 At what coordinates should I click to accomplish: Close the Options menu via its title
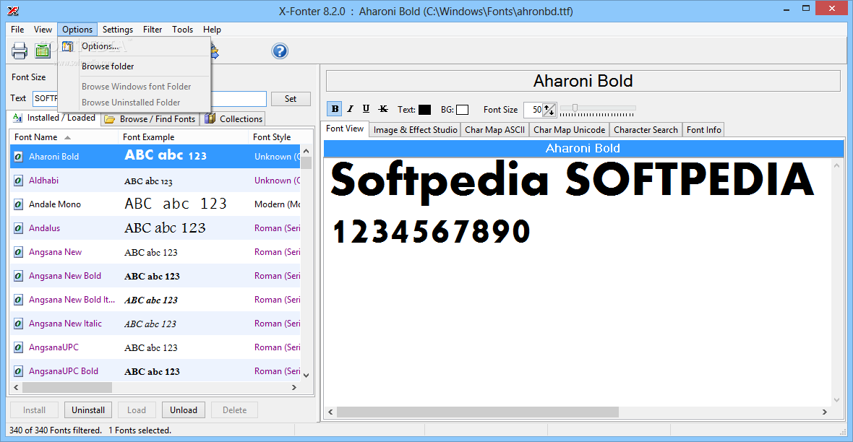pyautogui.click(x=77, y=30)
